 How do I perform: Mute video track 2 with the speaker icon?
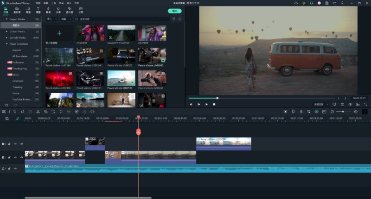15,144
